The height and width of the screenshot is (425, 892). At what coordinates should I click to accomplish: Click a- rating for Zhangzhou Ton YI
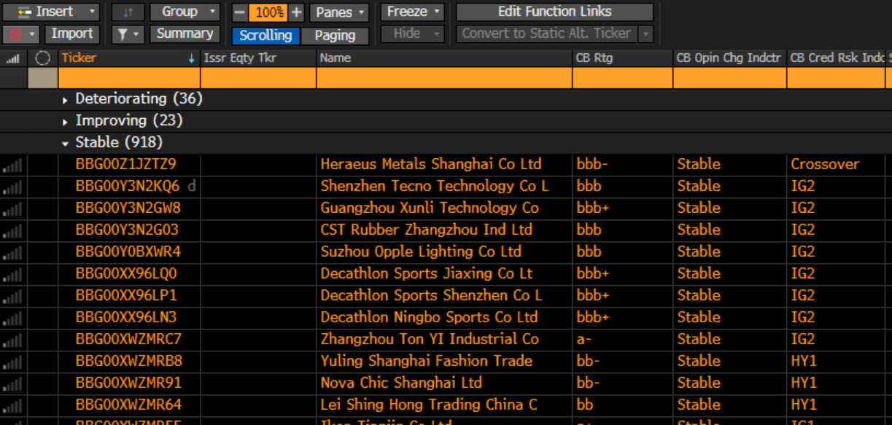pyautogui.click(x=584, y=339)
